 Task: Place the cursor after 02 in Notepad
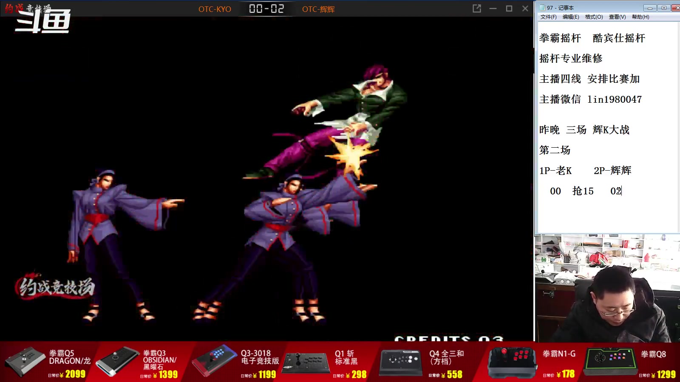click(622, 191)
